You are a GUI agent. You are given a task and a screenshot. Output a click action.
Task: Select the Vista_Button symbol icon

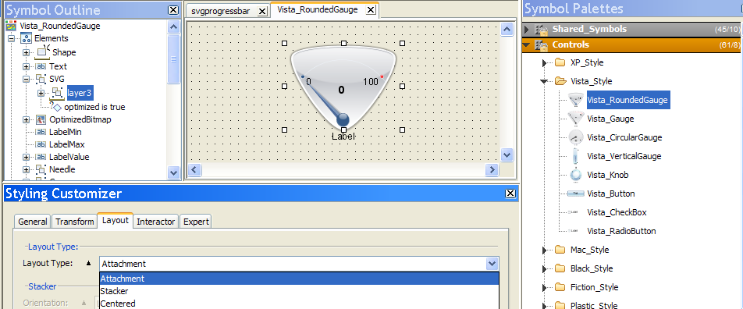click(x=575, y=194)
